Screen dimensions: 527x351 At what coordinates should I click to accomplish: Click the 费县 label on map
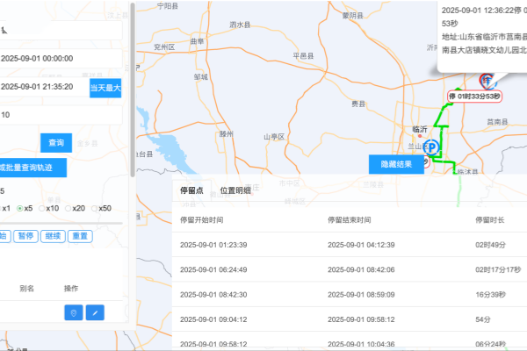coord(358,104)
